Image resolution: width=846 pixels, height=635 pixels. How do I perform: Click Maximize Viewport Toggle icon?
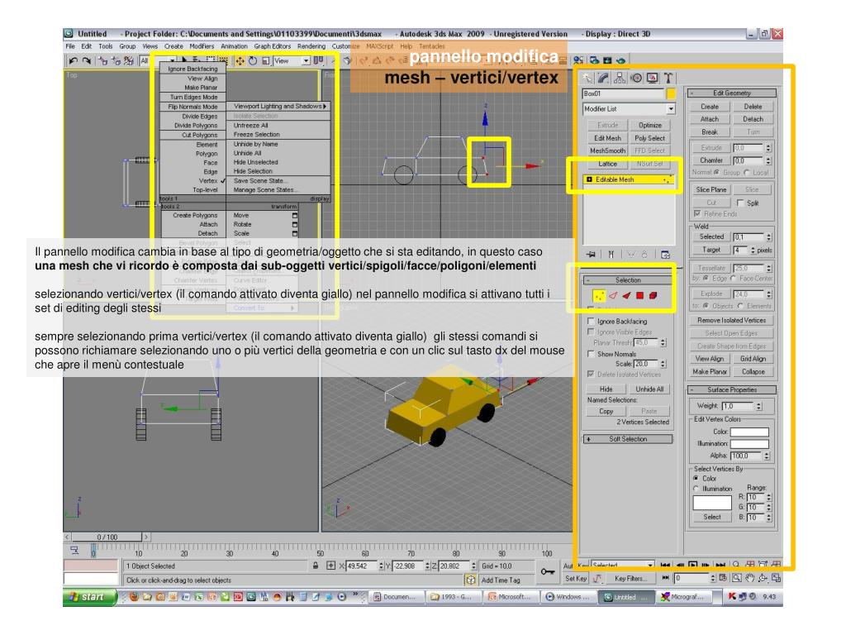[777, 578]
